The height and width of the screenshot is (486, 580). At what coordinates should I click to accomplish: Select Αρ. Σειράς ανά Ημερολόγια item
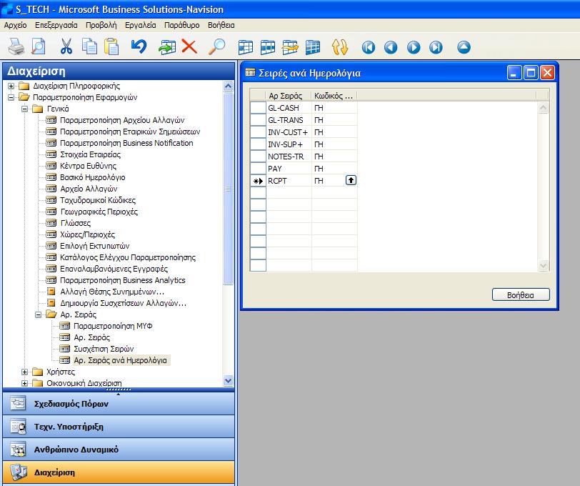click(x=120, y=360)
